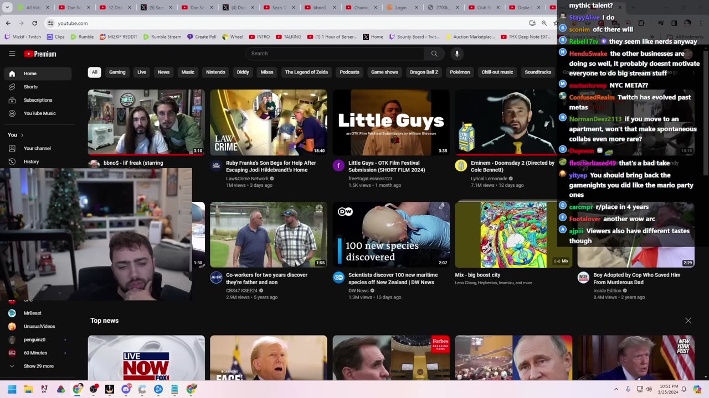
Task: Open Discord from the taskbar
Action: (x=126, y=389)
